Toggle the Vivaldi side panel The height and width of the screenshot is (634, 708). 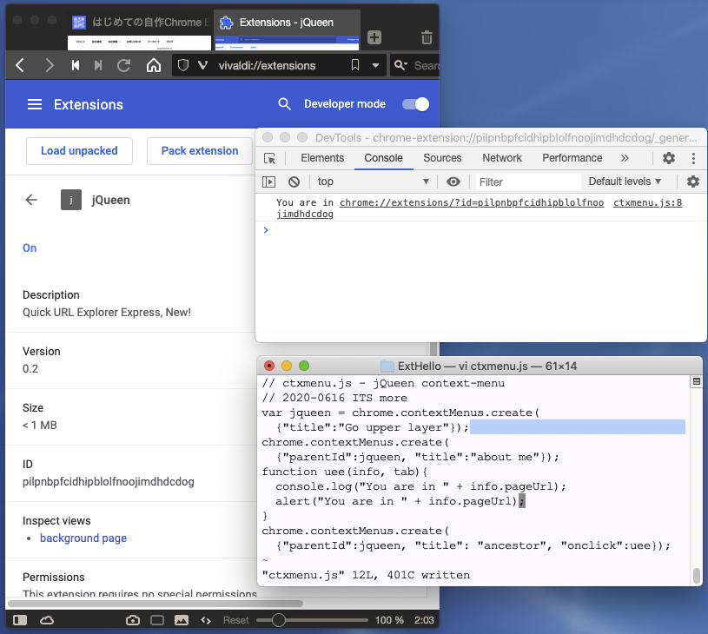coord(20,620)
